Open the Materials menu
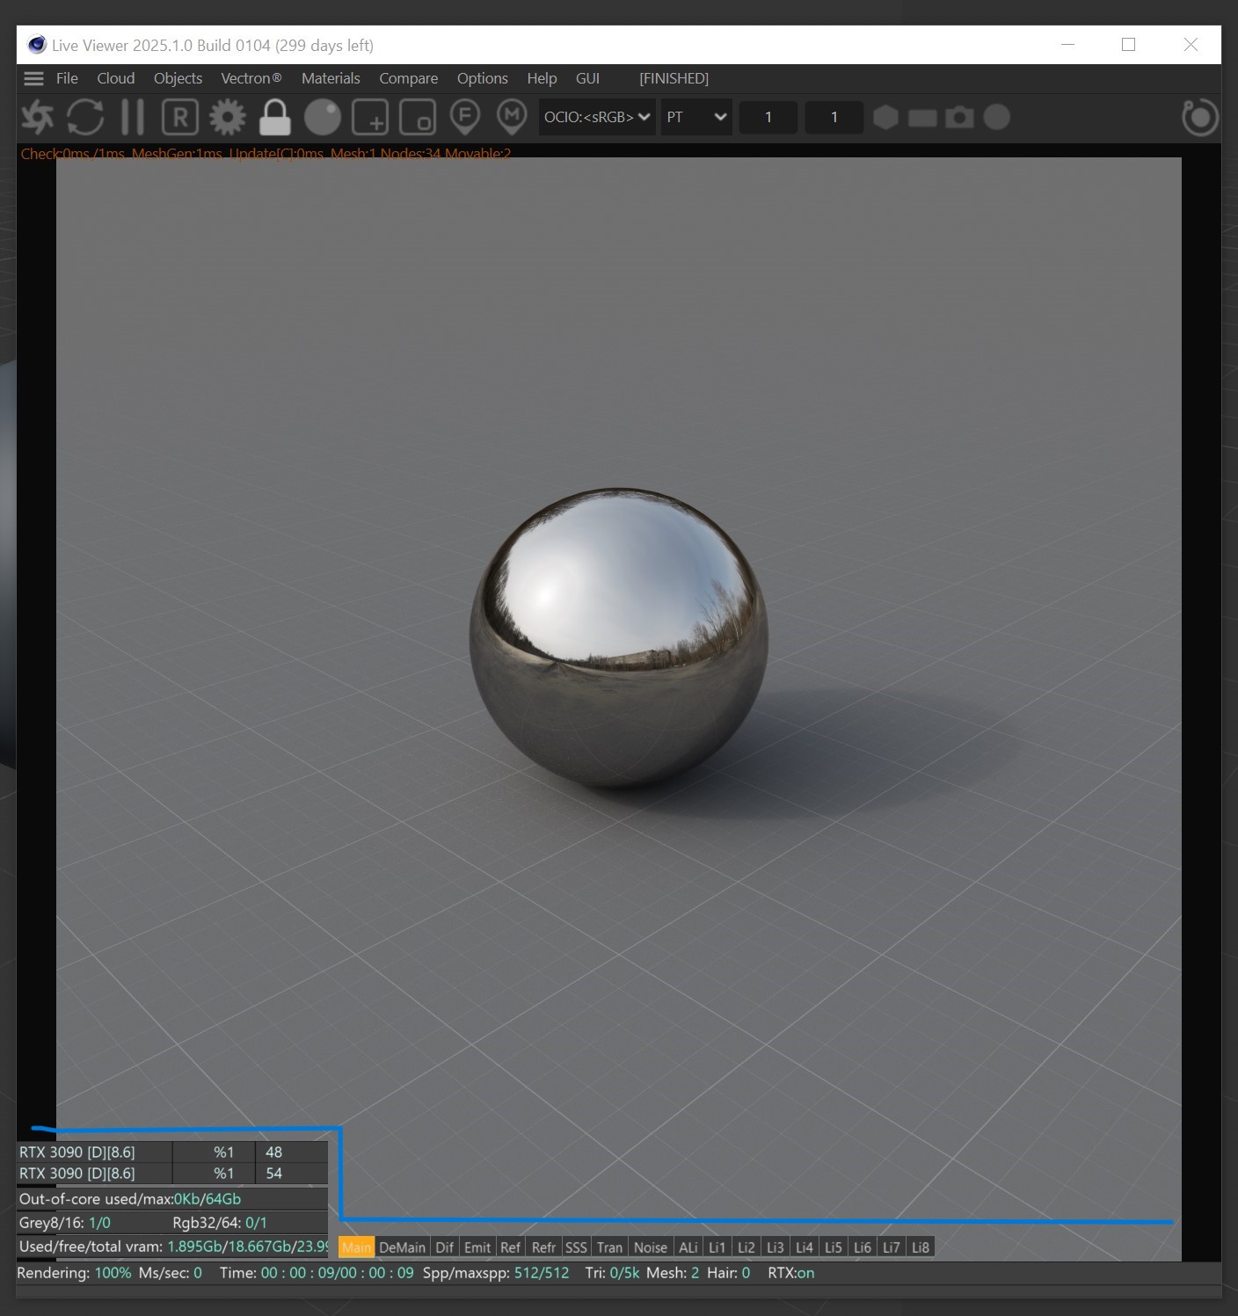The width and height of the screenshot is (1238, 1316). pos(331,78)
